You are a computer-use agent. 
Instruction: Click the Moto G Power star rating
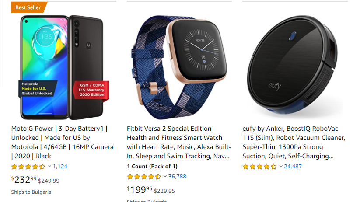pos(28,167)
